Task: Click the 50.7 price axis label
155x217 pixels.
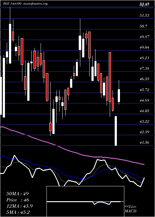Action: pyautogui.click(x=144, y=26)
